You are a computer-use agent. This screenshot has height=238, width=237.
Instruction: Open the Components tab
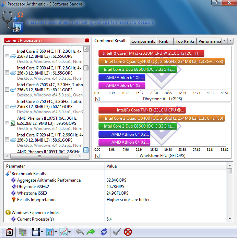pos(143,41)
